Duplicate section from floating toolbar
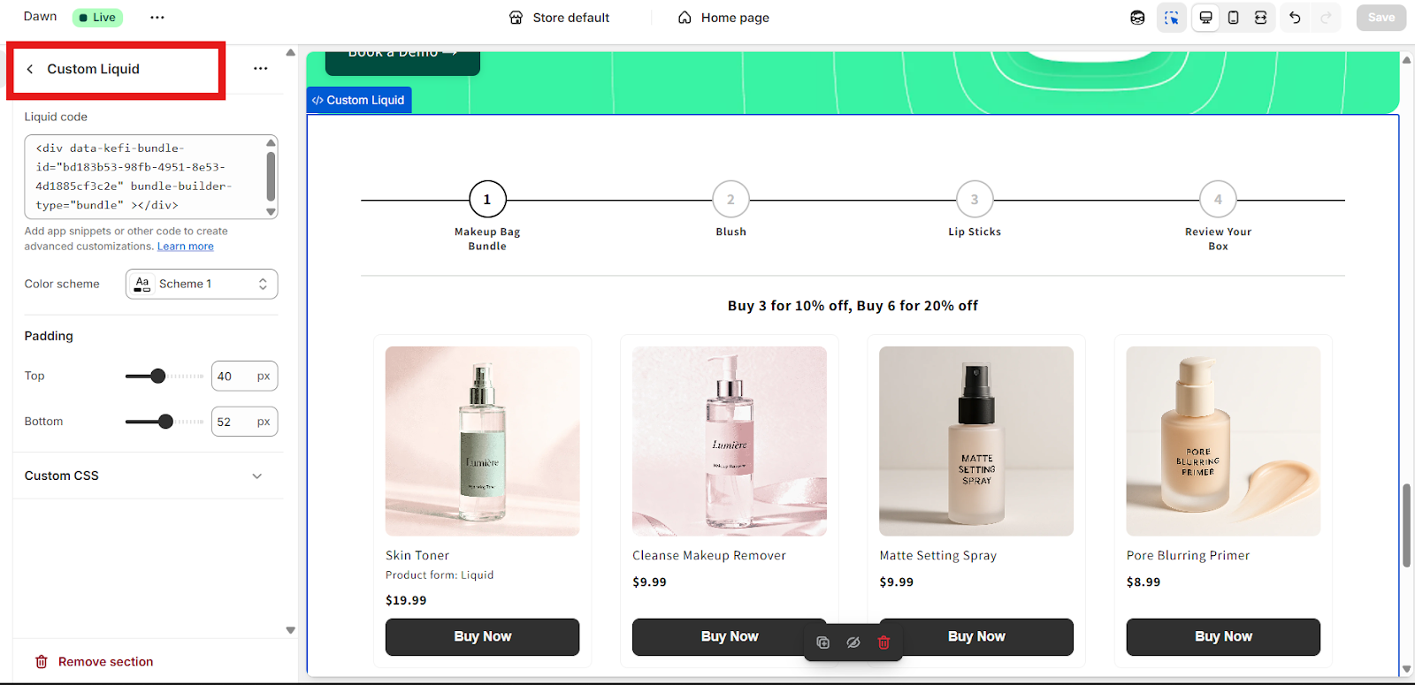Viewport: 1415px width, 685px height. tap(823, 643)
